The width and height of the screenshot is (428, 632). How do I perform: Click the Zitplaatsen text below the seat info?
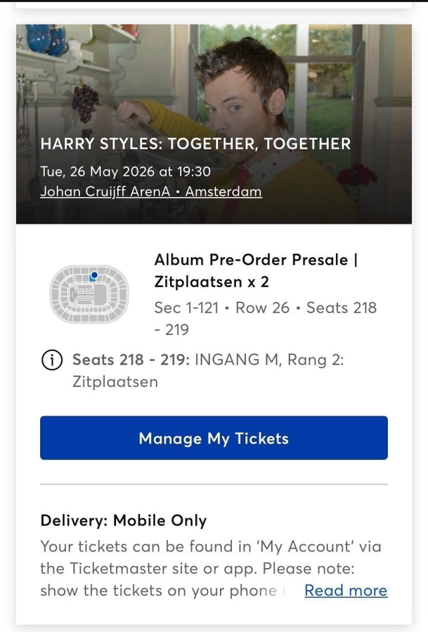(x=115, y=382)
